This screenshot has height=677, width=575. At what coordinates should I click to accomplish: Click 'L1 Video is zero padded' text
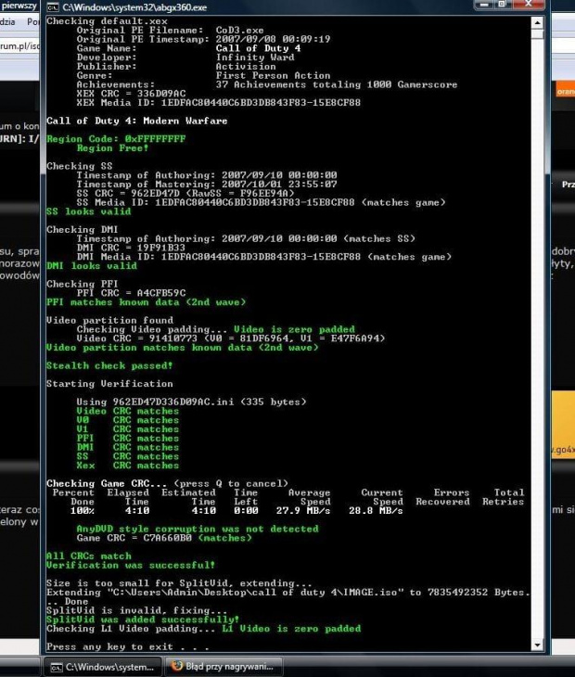tap(291, 629)
